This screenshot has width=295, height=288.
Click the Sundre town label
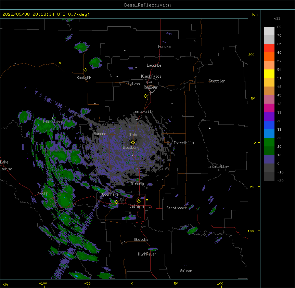(100, 134)
